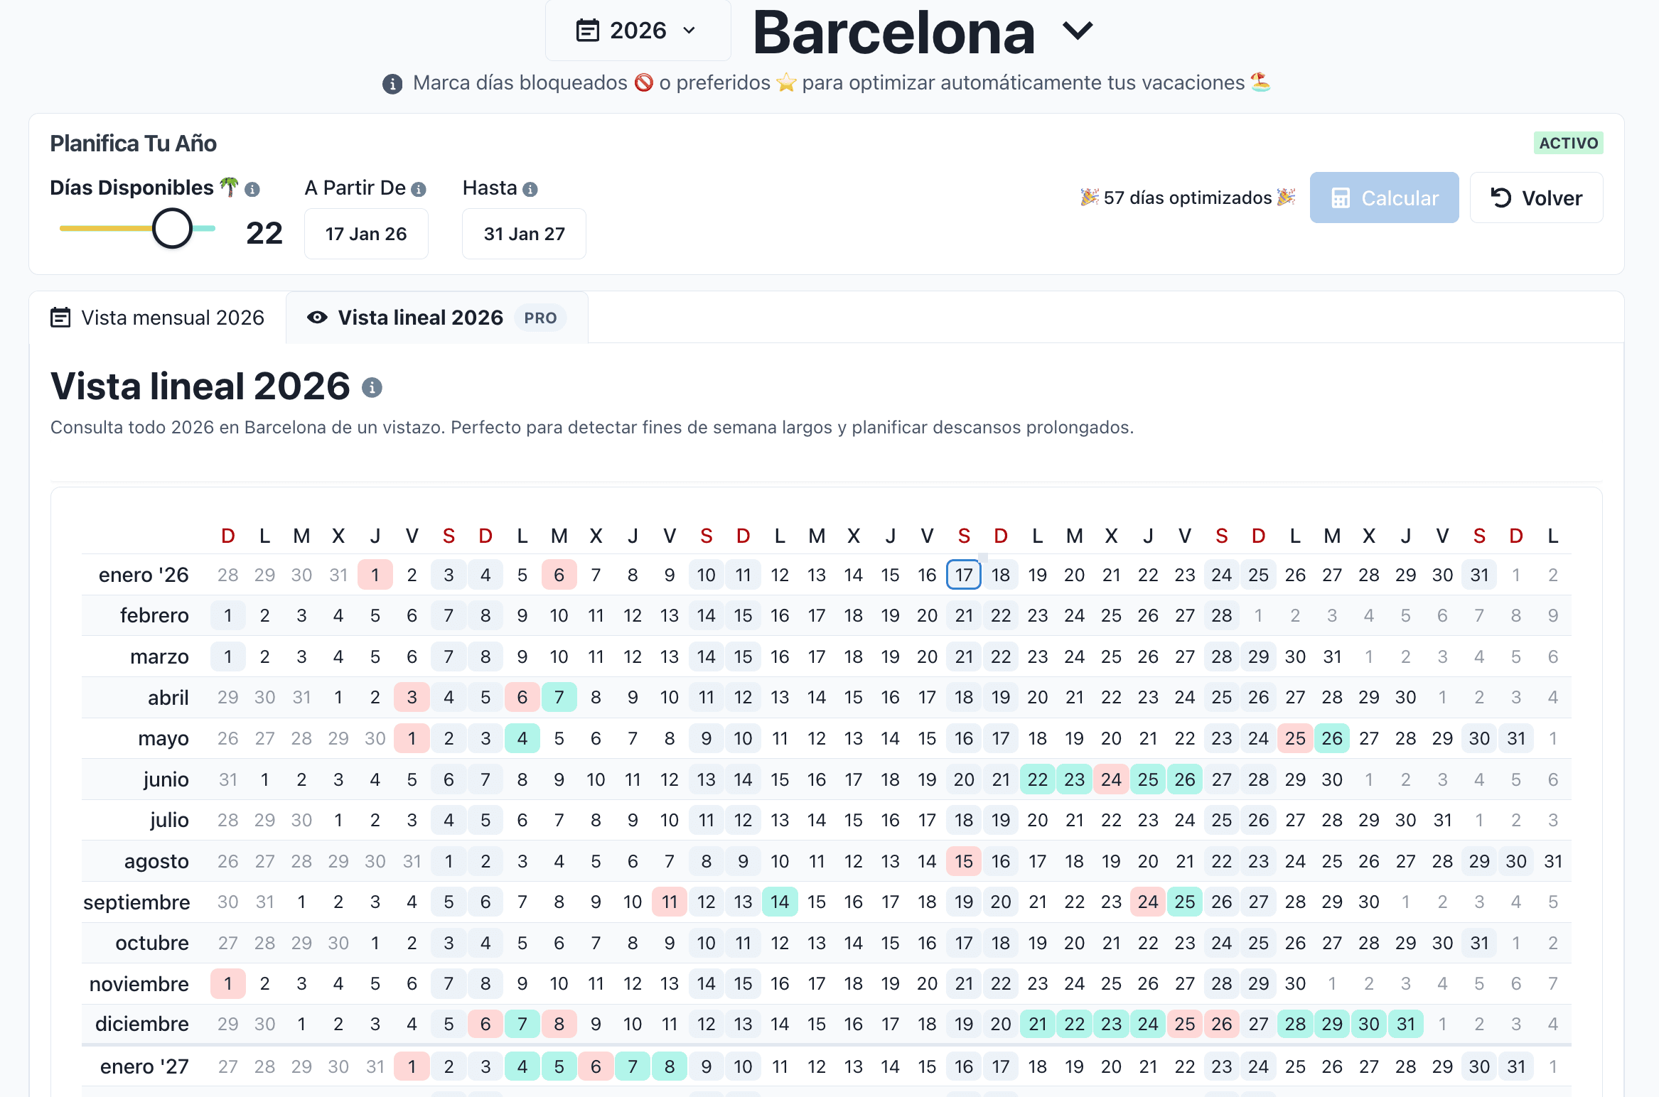Viewport: 1659px width, 1097px height.
Task: Click the Días Disponibles slider handle
Action: (172, 228)
